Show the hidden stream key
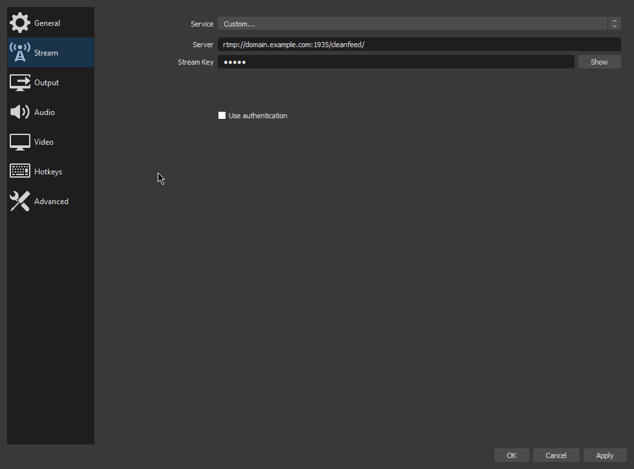Viewport: 634px width, 469px height. 598,61
